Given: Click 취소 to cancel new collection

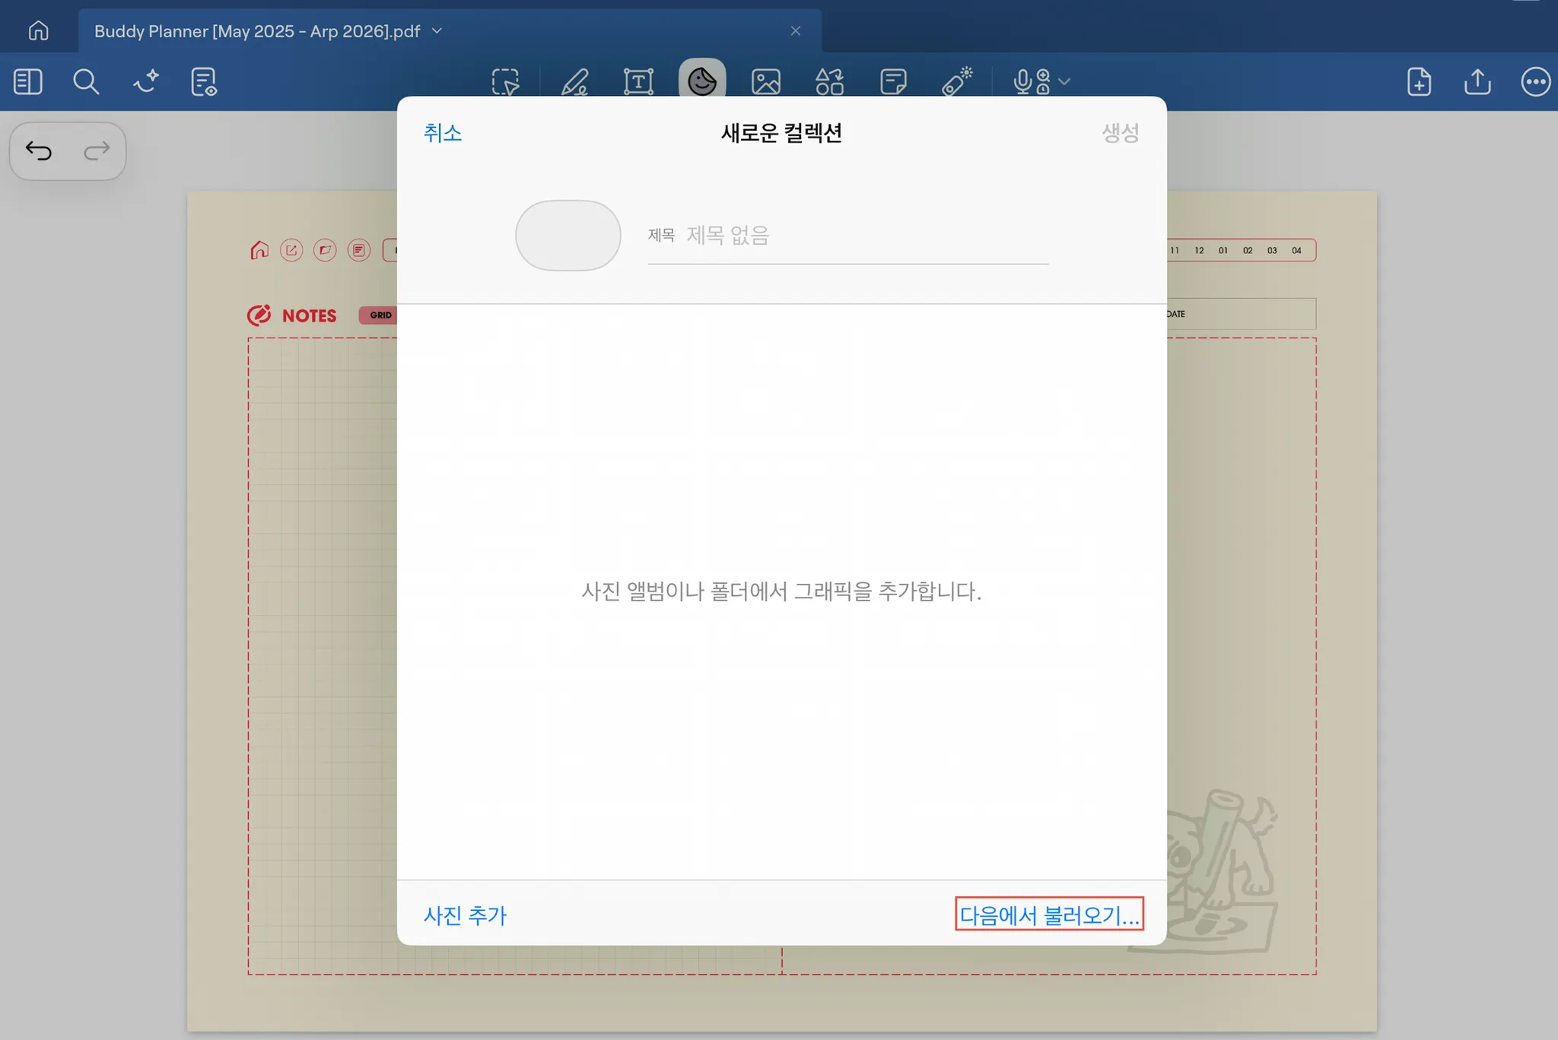Looking at the screenshot, I should tap(443, 133).
